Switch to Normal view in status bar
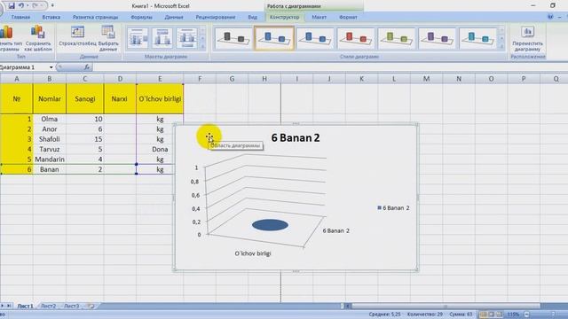The height and width of the screenshot is (319, 568). pyautogui.click(x=483, y=315)
